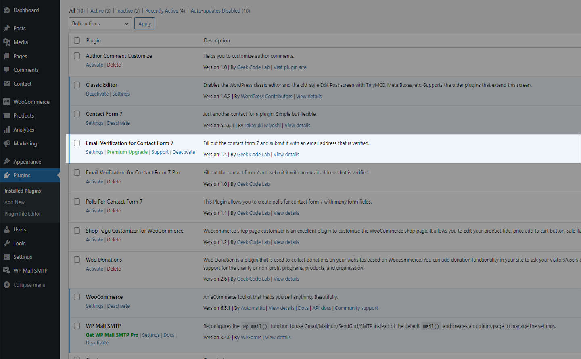581x359 pixels.
Task: Check the WooCommerce plugin row checkbox
Action: (77, 297)
